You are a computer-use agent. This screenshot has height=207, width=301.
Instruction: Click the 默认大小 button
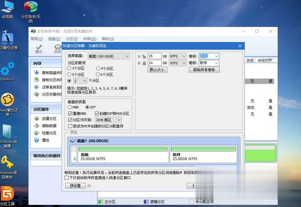coord(157,70)
